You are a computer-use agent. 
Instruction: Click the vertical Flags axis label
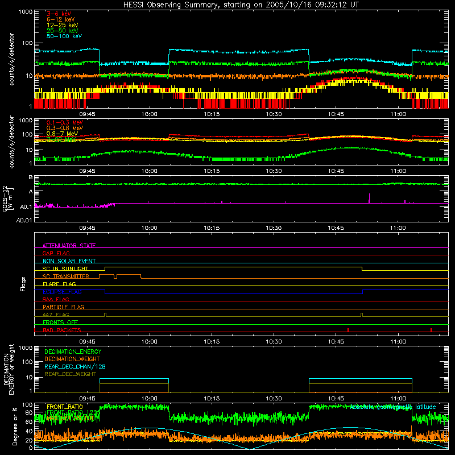(x=23, y=284)
